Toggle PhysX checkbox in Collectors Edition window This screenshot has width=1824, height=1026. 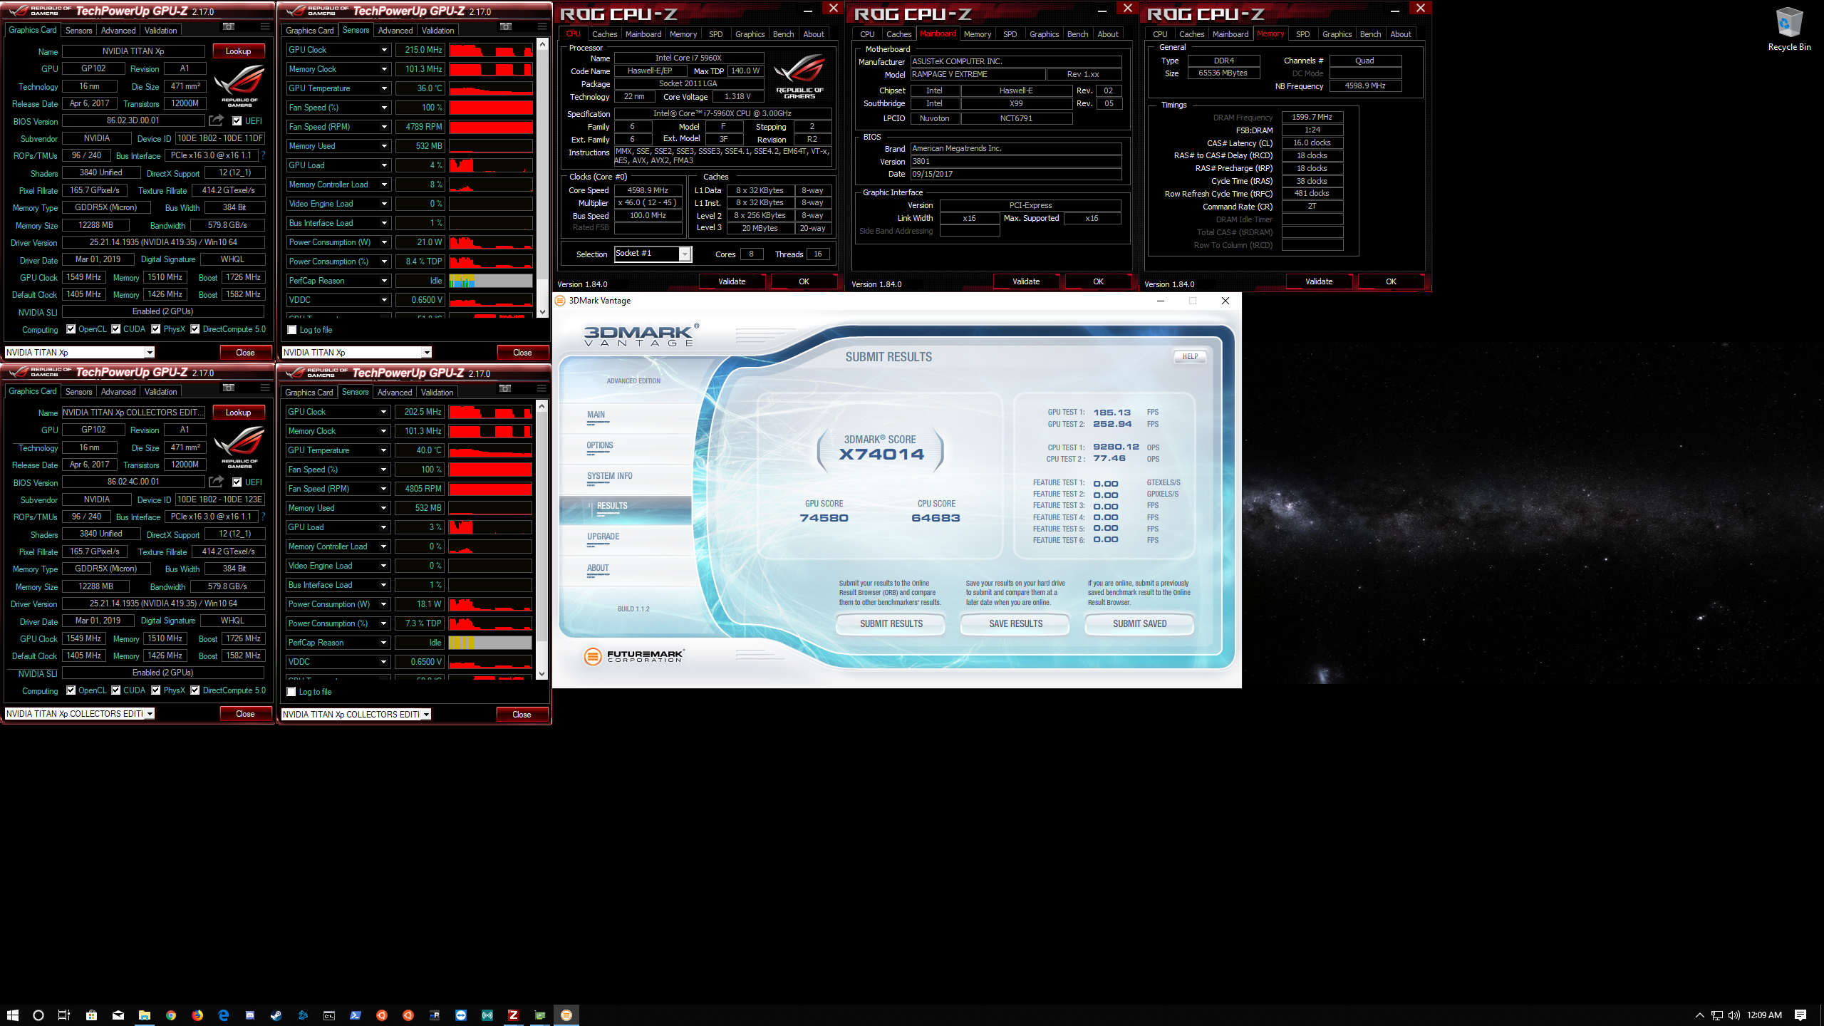[x=156, y=690]
